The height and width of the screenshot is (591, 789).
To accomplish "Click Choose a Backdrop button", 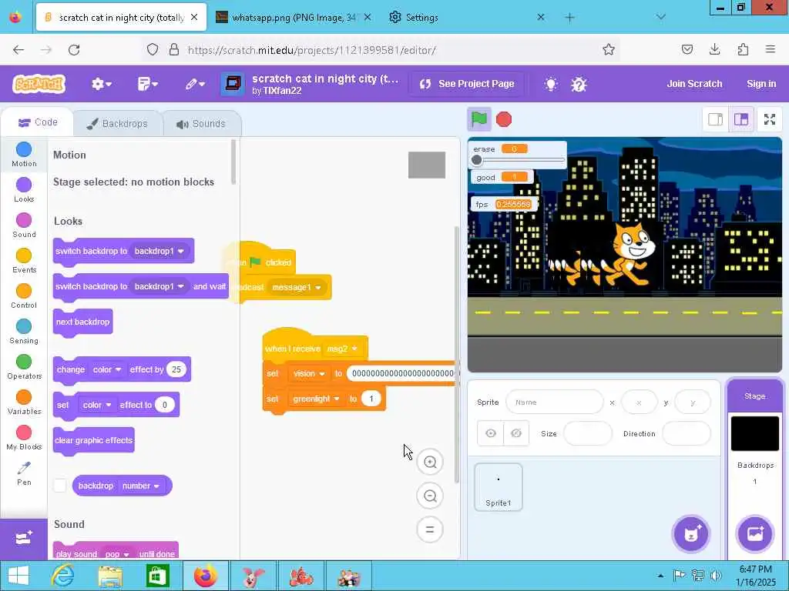I will point(755,534).
